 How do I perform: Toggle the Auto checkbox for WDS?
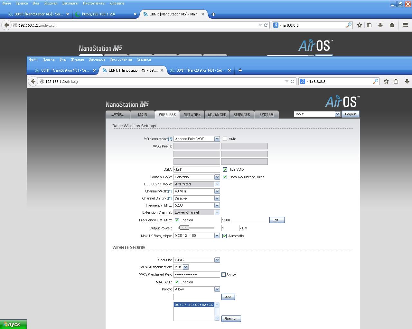click(x=225, y=139)
